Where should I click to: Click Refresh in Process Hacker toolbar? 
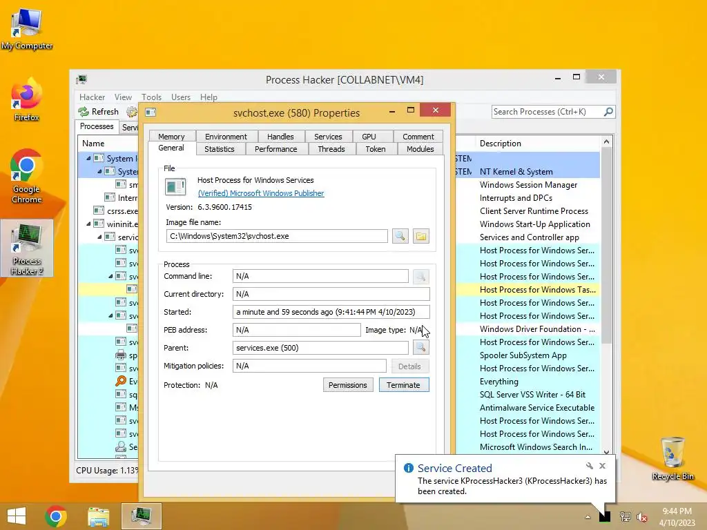(98, 112)
